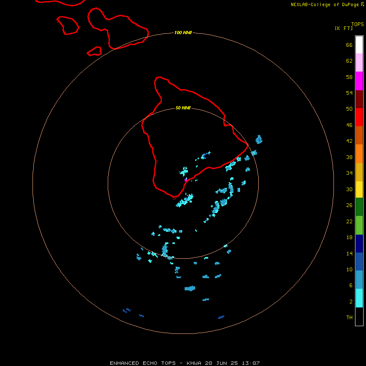366x366 pixels.
Task: Click the 58 legend value
Action: click(x=349, y=77)
